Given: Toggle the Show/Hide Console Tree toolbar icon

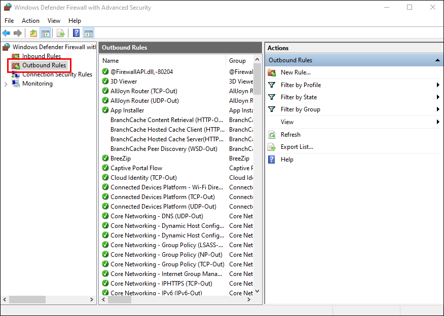Looking at the screenshot, I should pos(45,33).
